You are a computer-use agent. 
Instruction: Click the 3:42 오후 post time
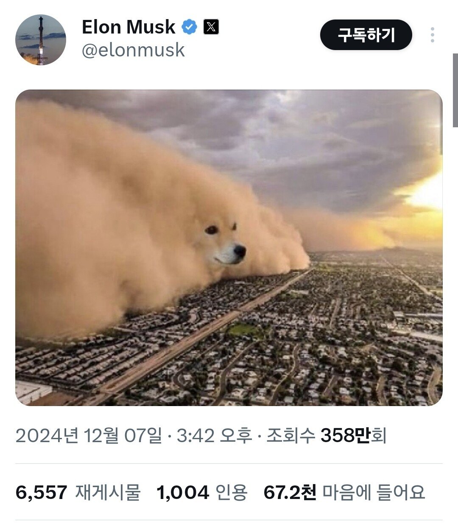pos(214,435)
